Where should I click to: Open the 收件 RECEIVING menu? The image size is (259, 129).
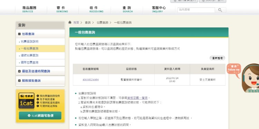(x=96, y=9)
